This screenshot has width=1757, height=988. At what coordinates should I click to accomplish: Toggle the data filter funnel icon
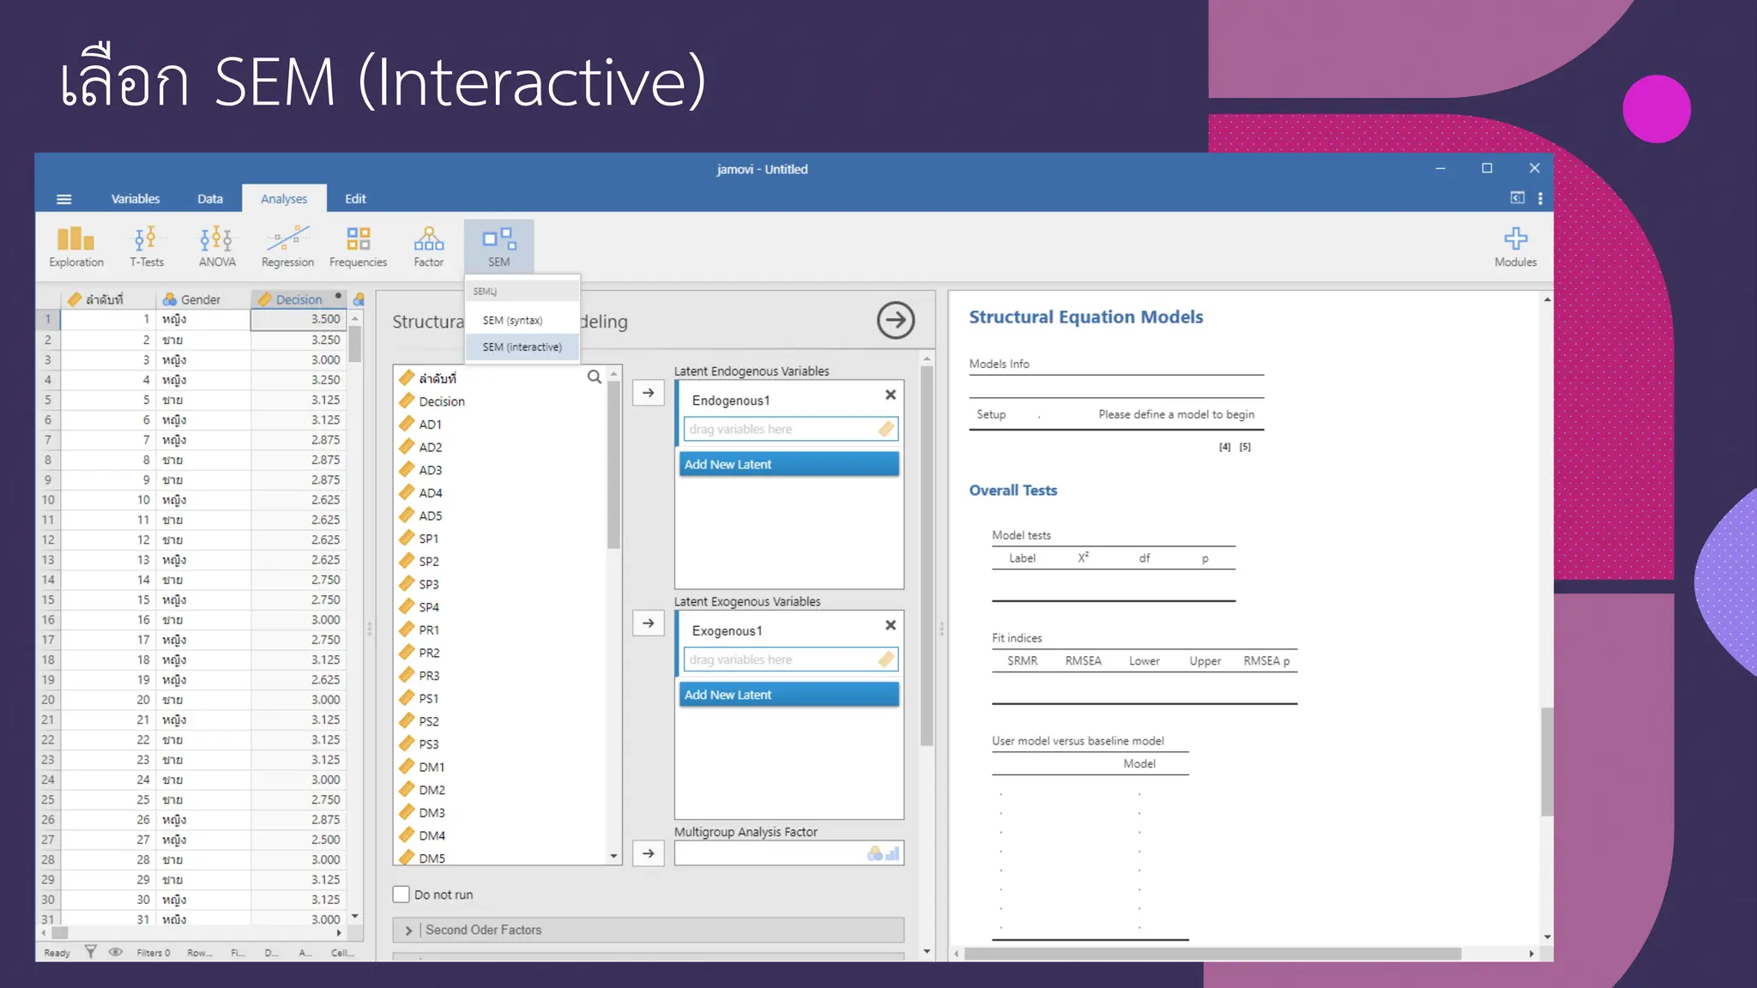[90, 952]
